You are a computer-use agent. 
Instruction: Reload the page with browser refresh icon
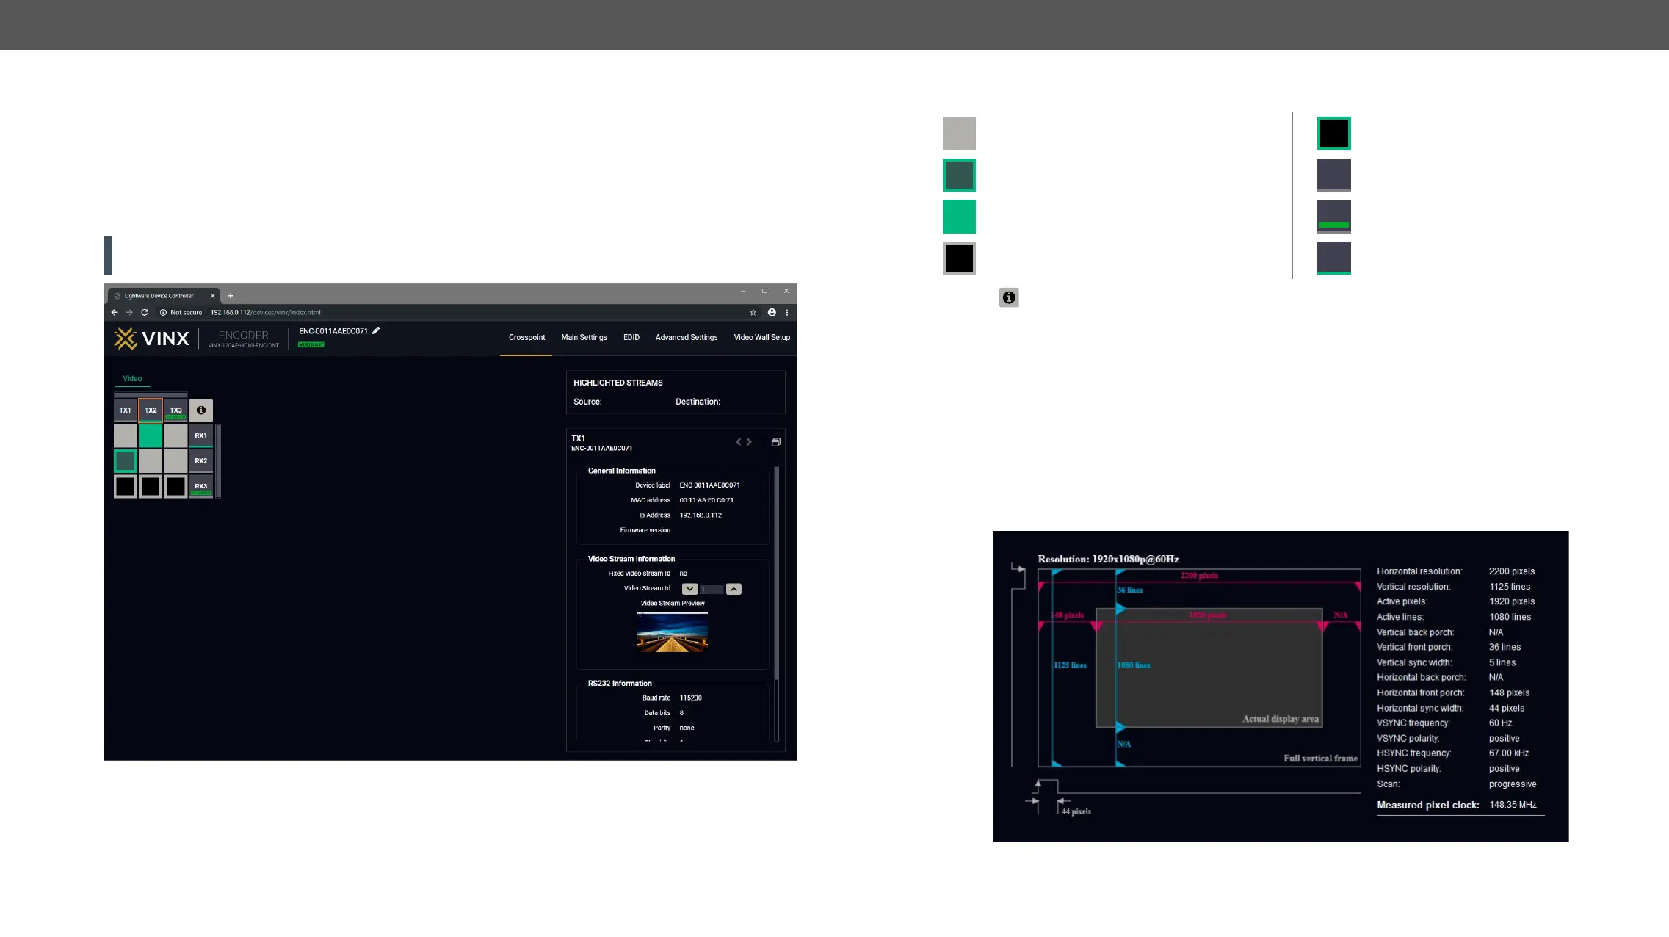click(x=145, y=313)
